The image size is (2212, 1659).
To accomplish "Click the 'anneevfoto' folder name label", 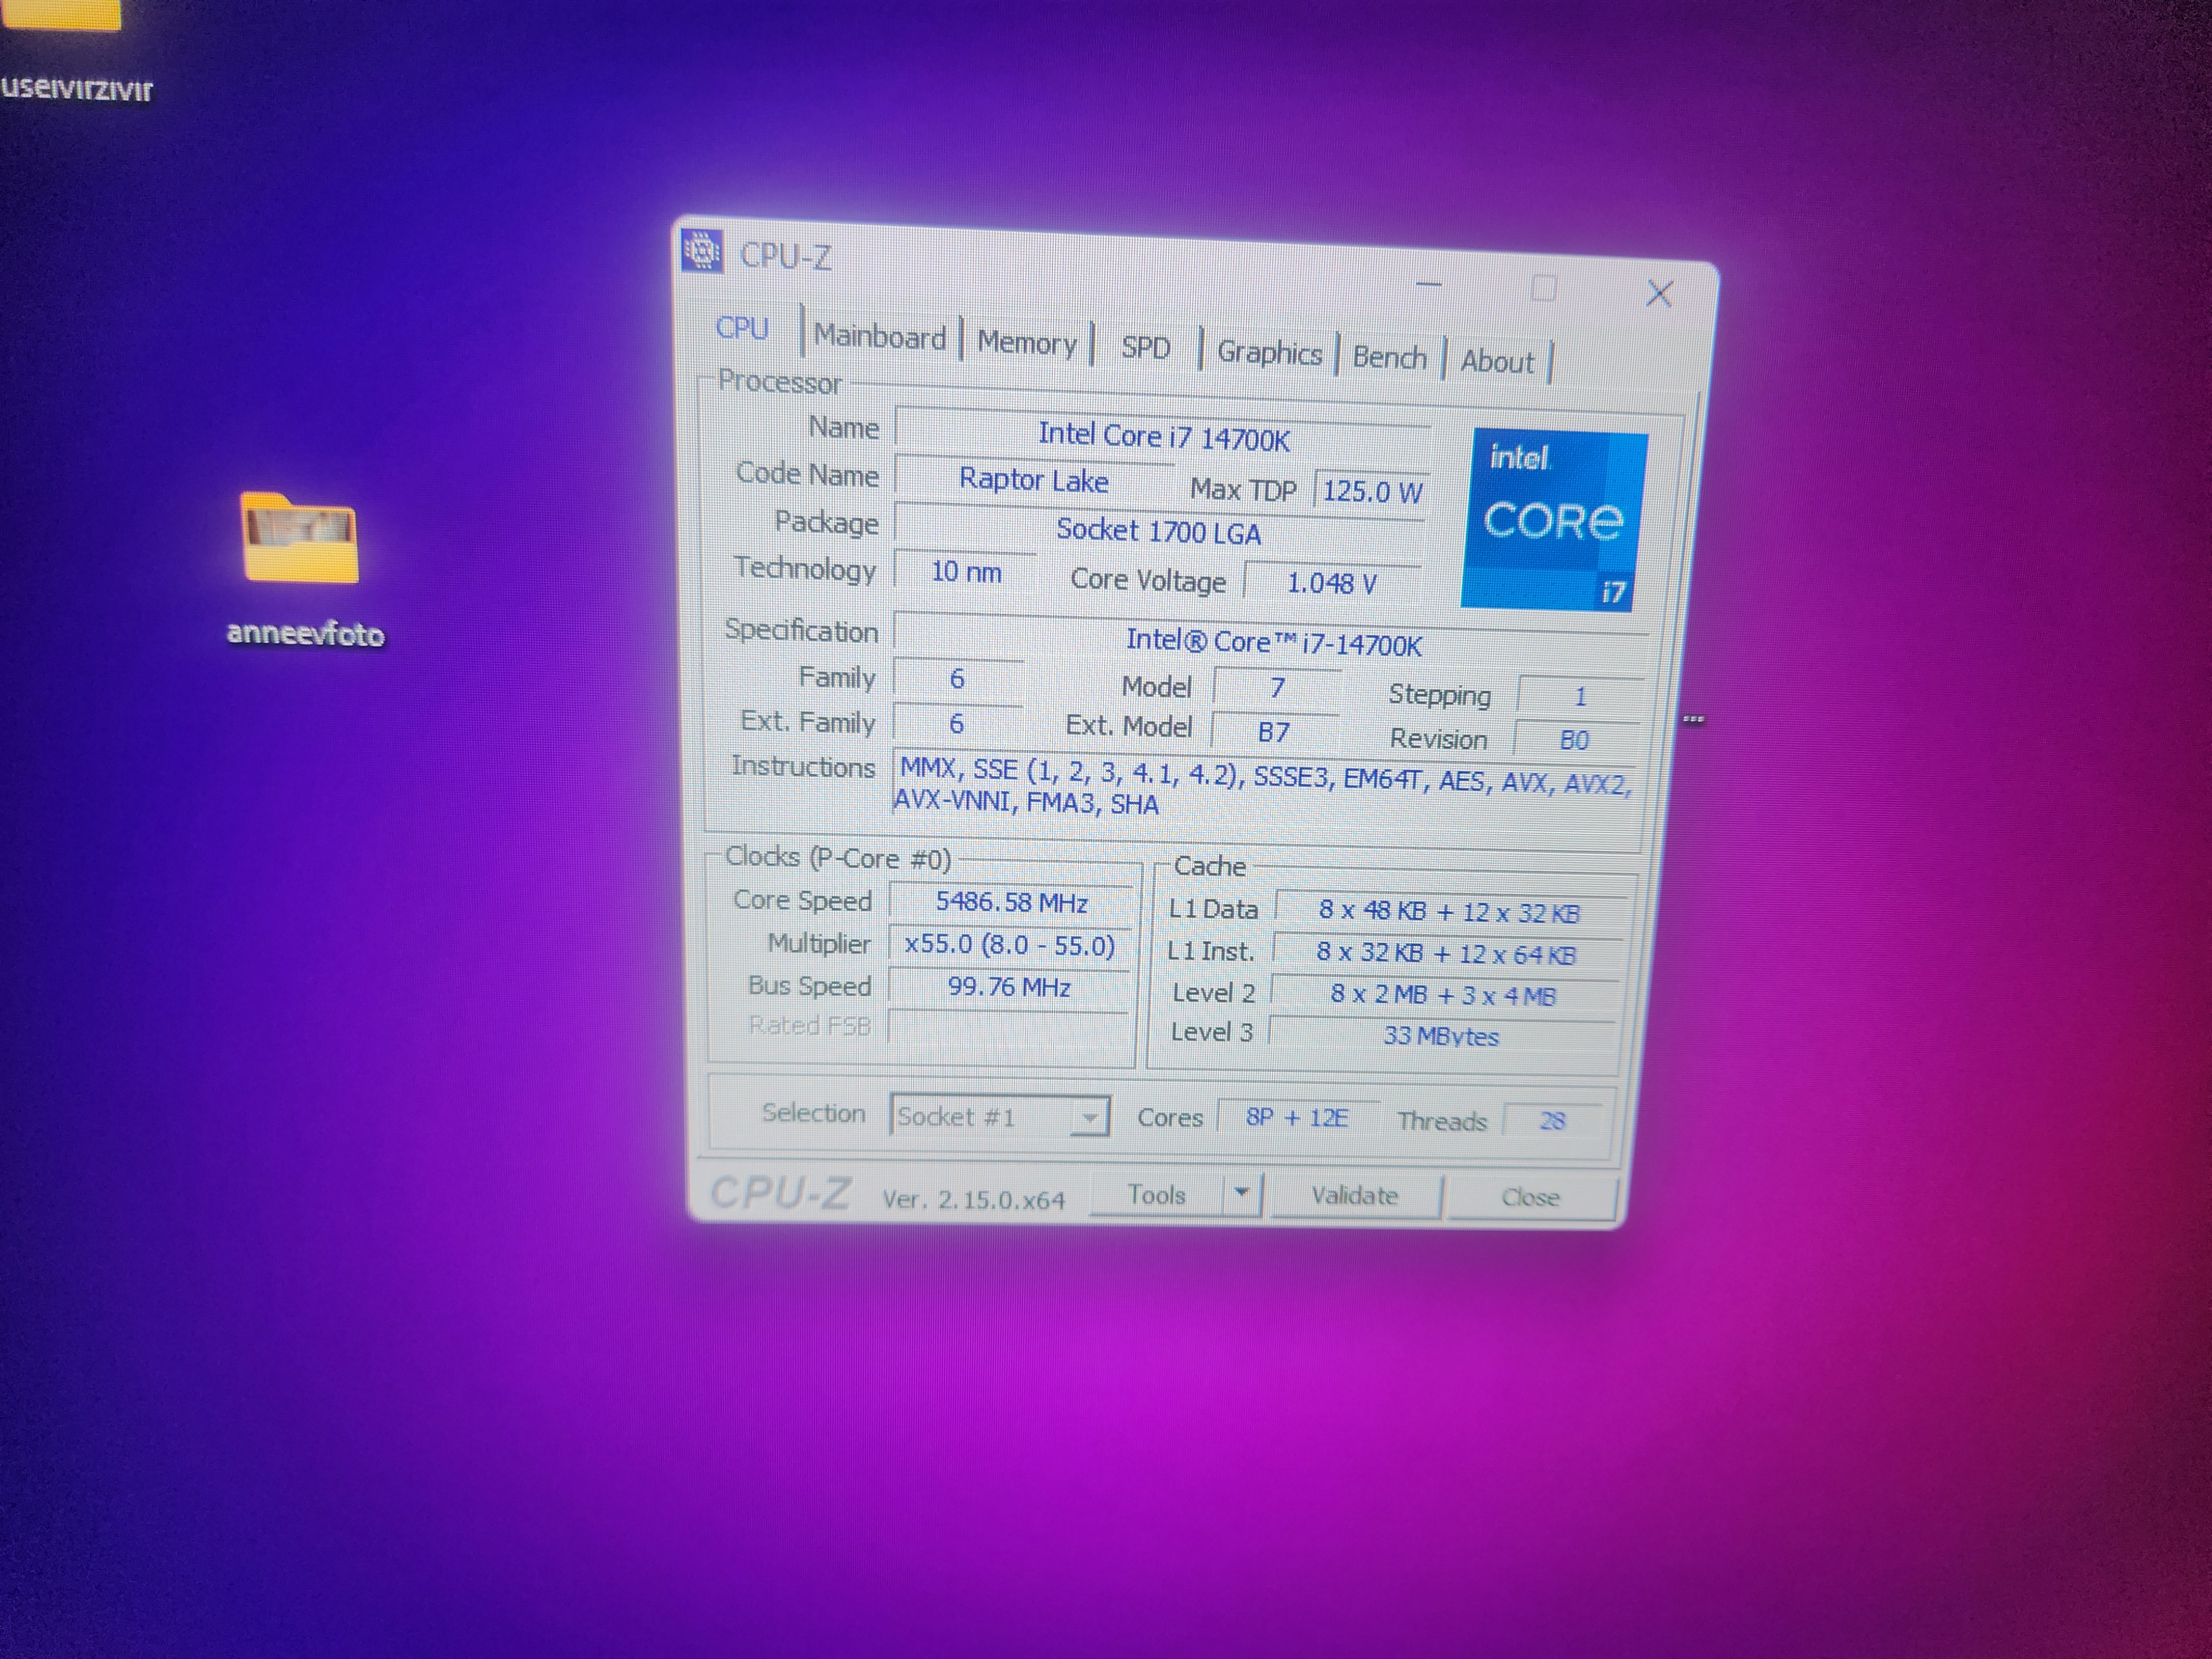I will click(x=305, y=633).
